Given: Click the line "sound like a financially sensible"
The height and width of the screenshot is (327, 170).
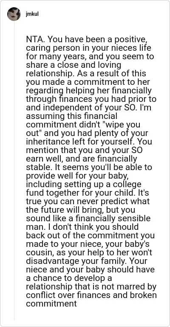Looking at the screenshot, I should click(88, 219).
